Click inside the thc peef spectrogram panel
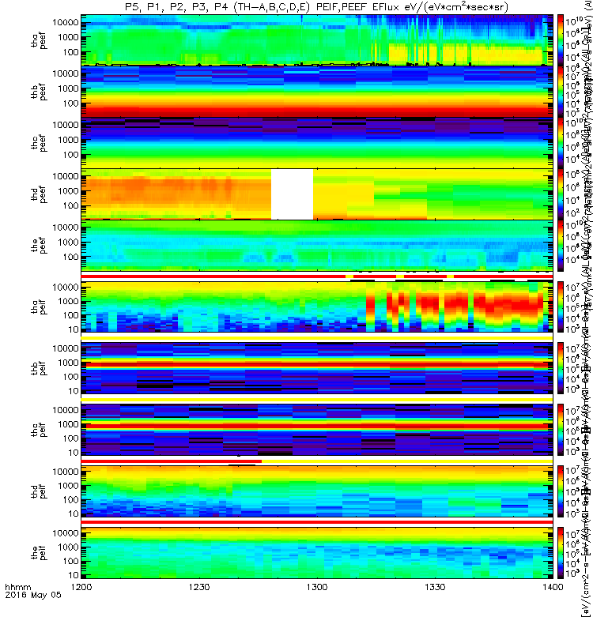 click(x=317, y=143)
